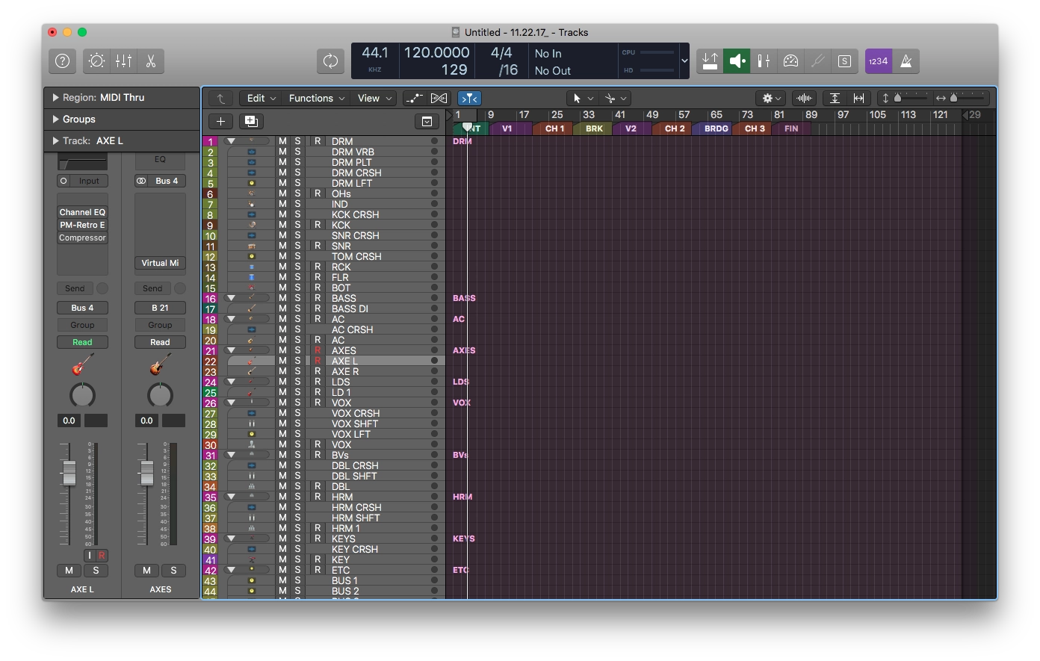Click the gauge dial button in control bar
The image size is (1040, 661).
click(790, 61)
